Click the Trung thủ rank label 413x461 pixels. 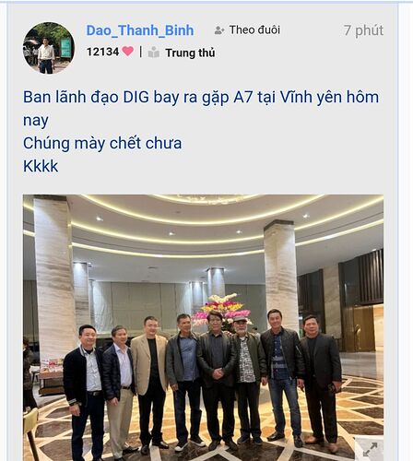tap(190, 53)
